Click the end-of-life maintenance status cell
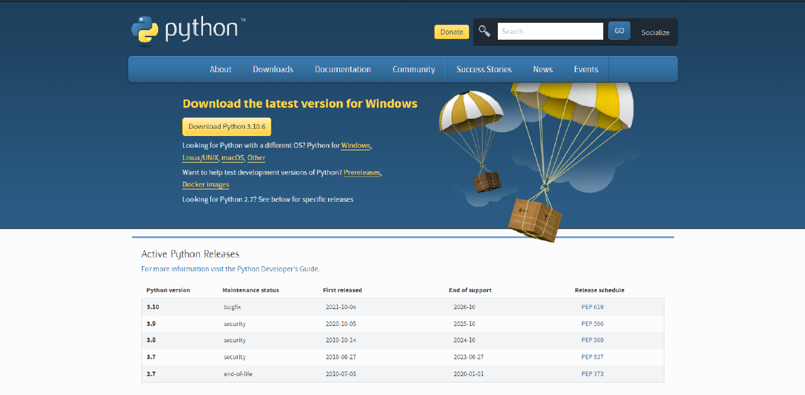This screenshot has width=805, height=395. tap(238, 374)
